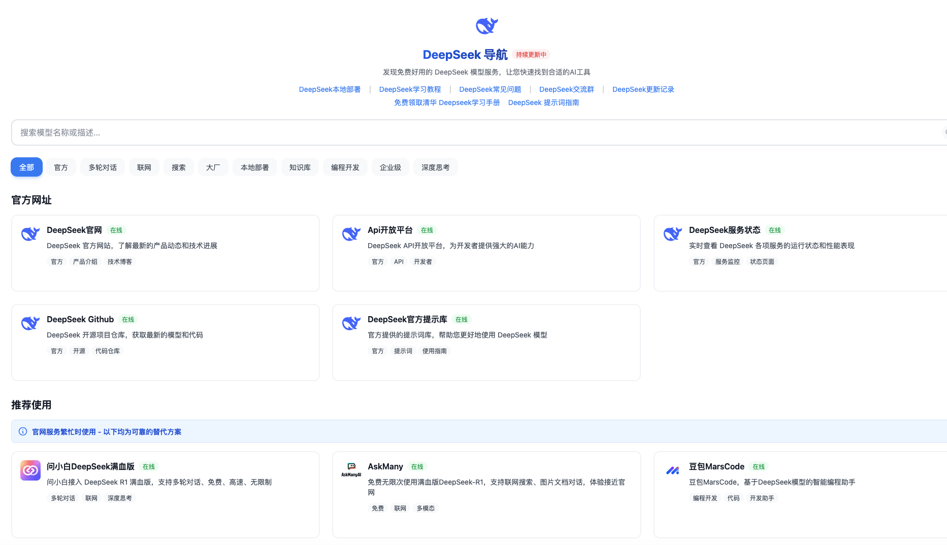Image resolution: width=947 pixels, height=545 pixels.
Task: Choose the 本地部署 filter
Action: coord(255,167)
